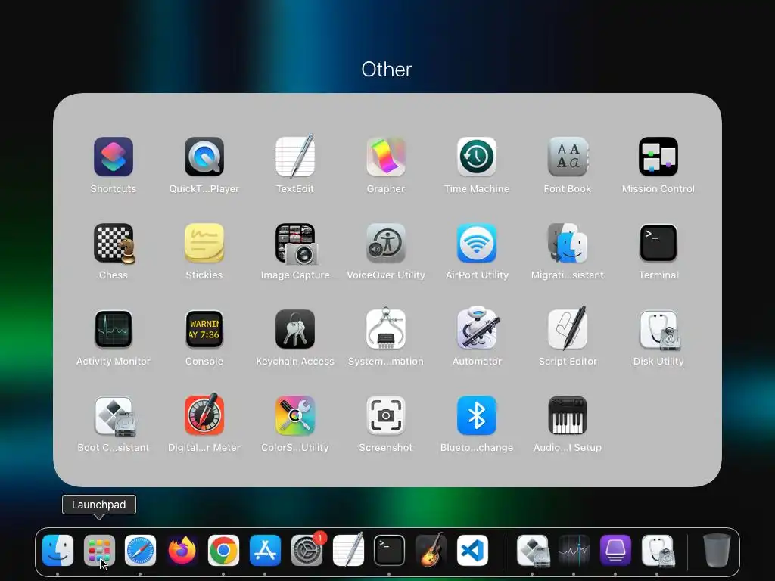
Task: Open Digital Color Meter
Action: 204,415
